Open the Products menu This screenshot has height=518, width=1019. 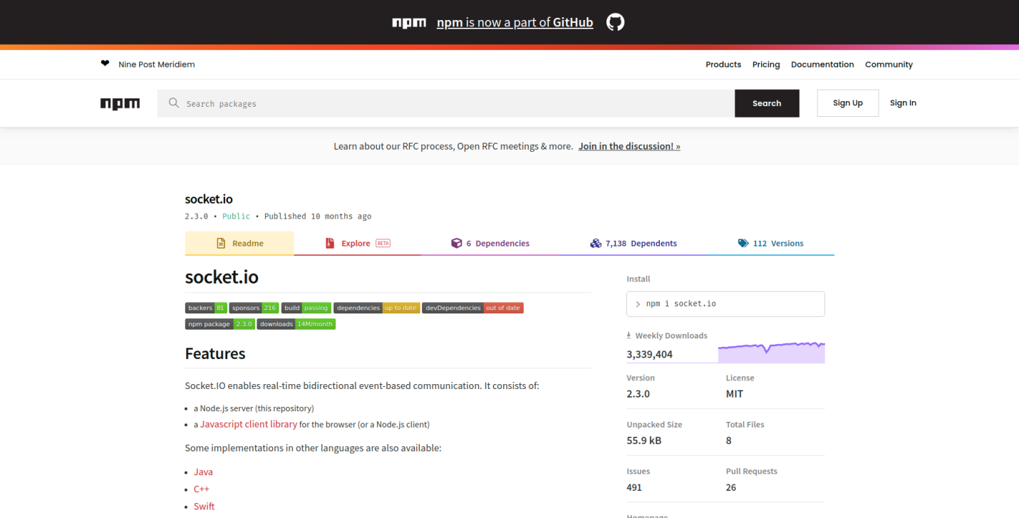[x=723, y=64]
